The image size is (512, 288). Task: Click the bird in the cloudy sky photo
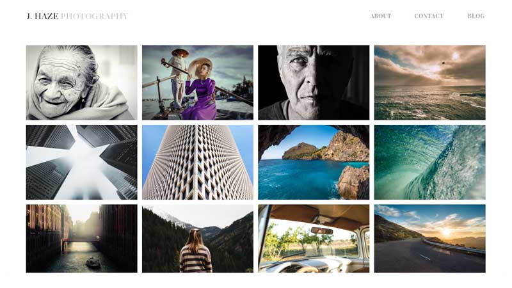[x=444, y=62]
